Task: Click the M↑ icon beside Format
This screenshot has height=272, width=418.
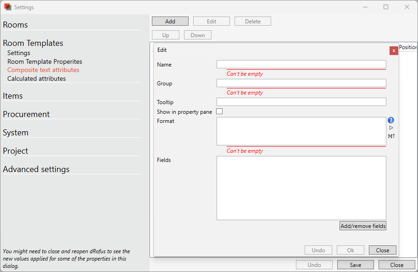Action: [x=391, y=136]
